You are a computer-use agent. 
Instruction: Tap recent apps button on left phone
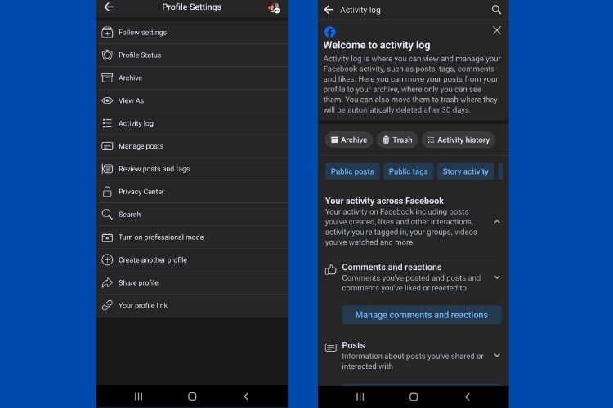coord(138,397)
